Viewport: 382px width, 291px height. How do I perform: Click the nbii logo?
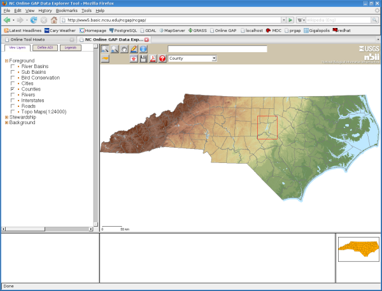tap(372, 57)
